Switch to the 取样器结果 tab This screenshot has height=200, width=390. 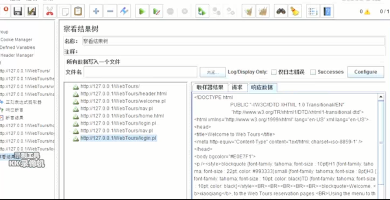(210, 87)
